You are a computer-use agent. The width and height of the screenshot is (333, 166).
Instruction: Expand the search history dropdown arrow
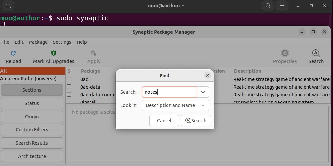[x=203, y=92]
